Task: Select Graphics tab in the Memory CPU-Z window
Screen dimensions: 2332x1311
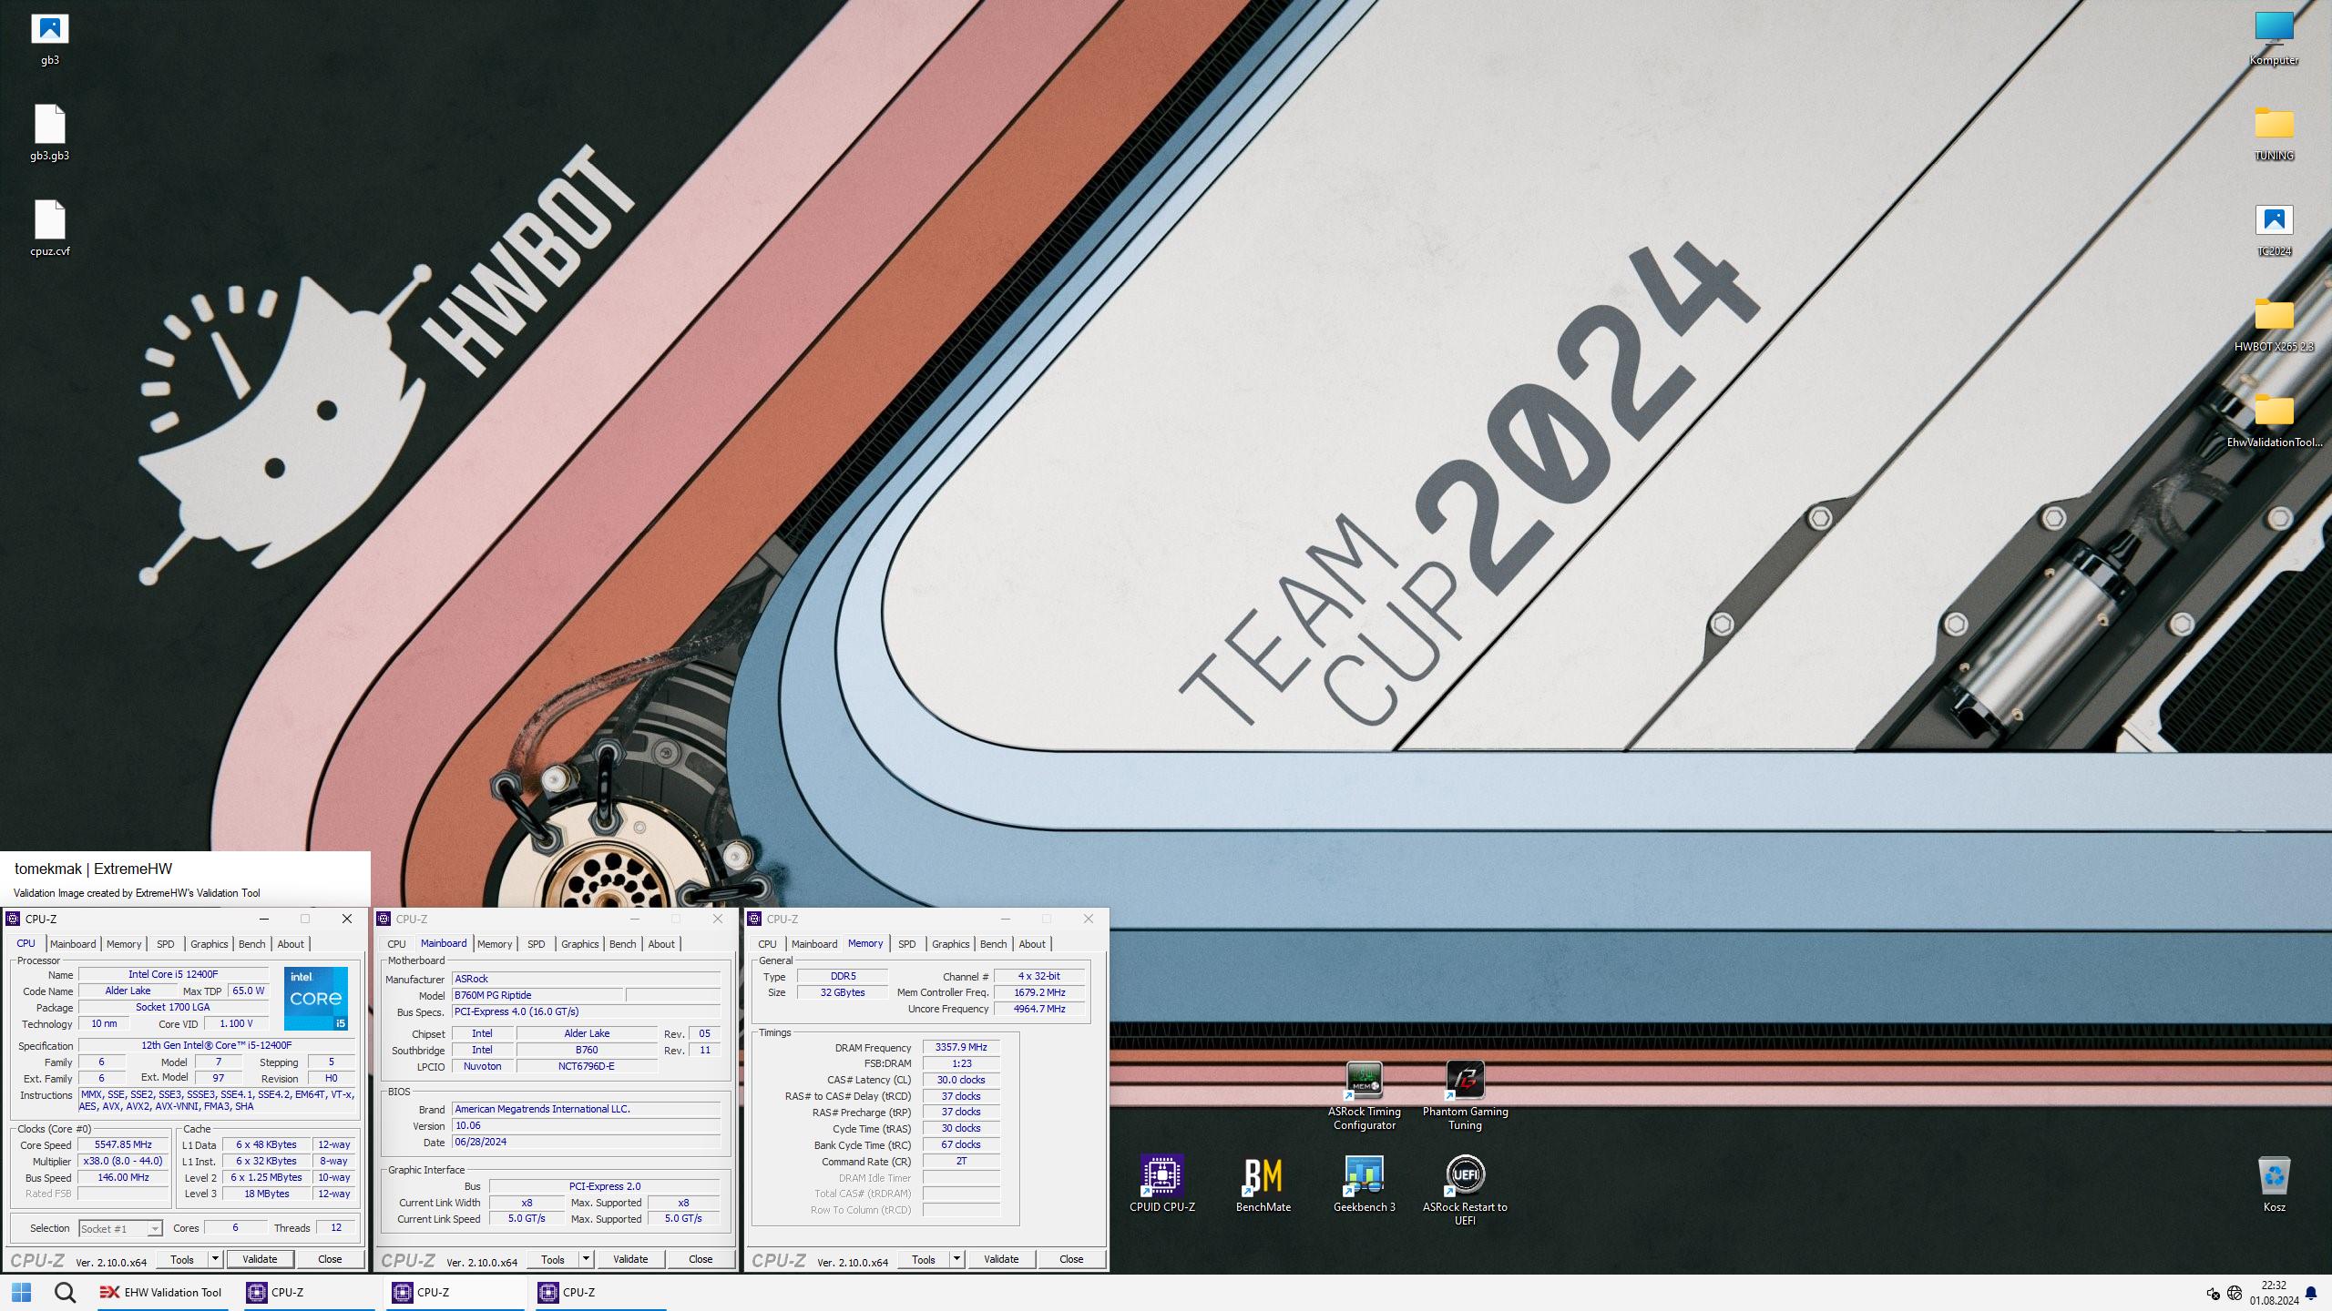Action: coord(950,944)
